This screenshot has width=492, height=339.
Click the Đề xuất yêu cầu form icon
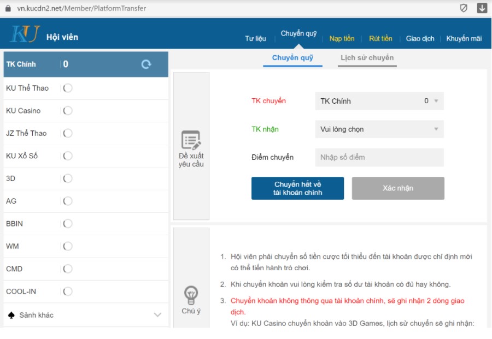click(191, 140)
